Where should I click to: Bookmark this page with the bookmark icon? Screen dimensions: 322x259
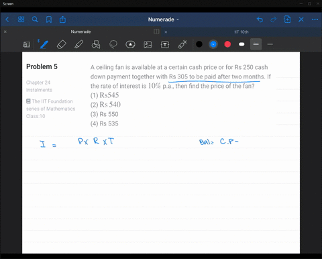click(49, 19)
